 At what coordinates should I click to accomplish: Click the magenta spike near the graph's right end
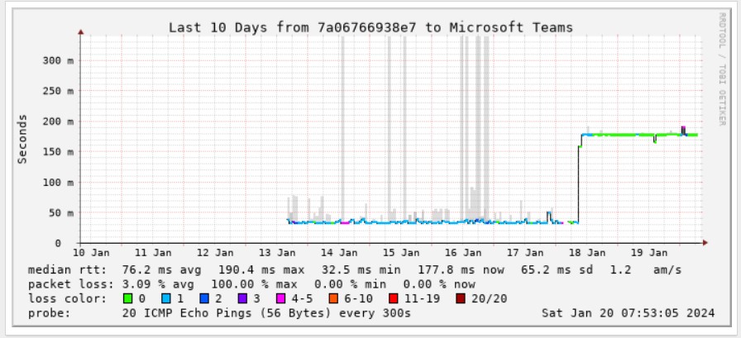[683, 129]
